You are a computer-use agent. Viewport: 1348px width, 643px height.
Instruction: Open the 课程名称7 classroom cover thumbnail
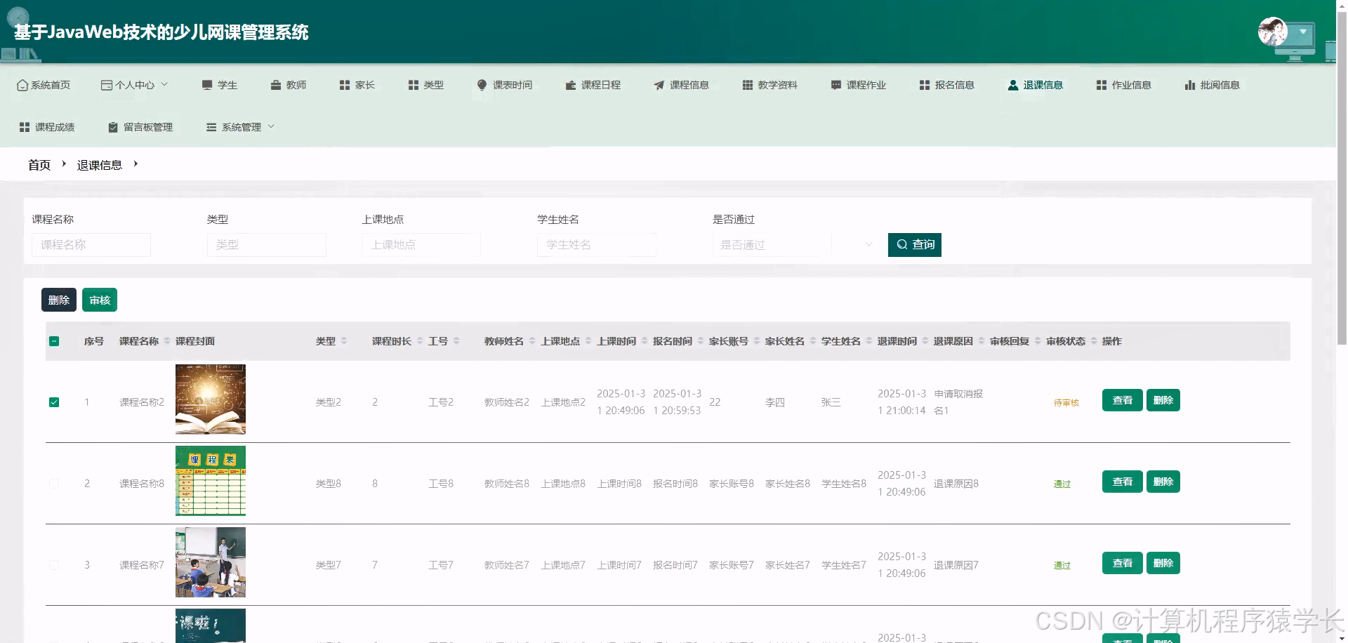tap(211, 562)
